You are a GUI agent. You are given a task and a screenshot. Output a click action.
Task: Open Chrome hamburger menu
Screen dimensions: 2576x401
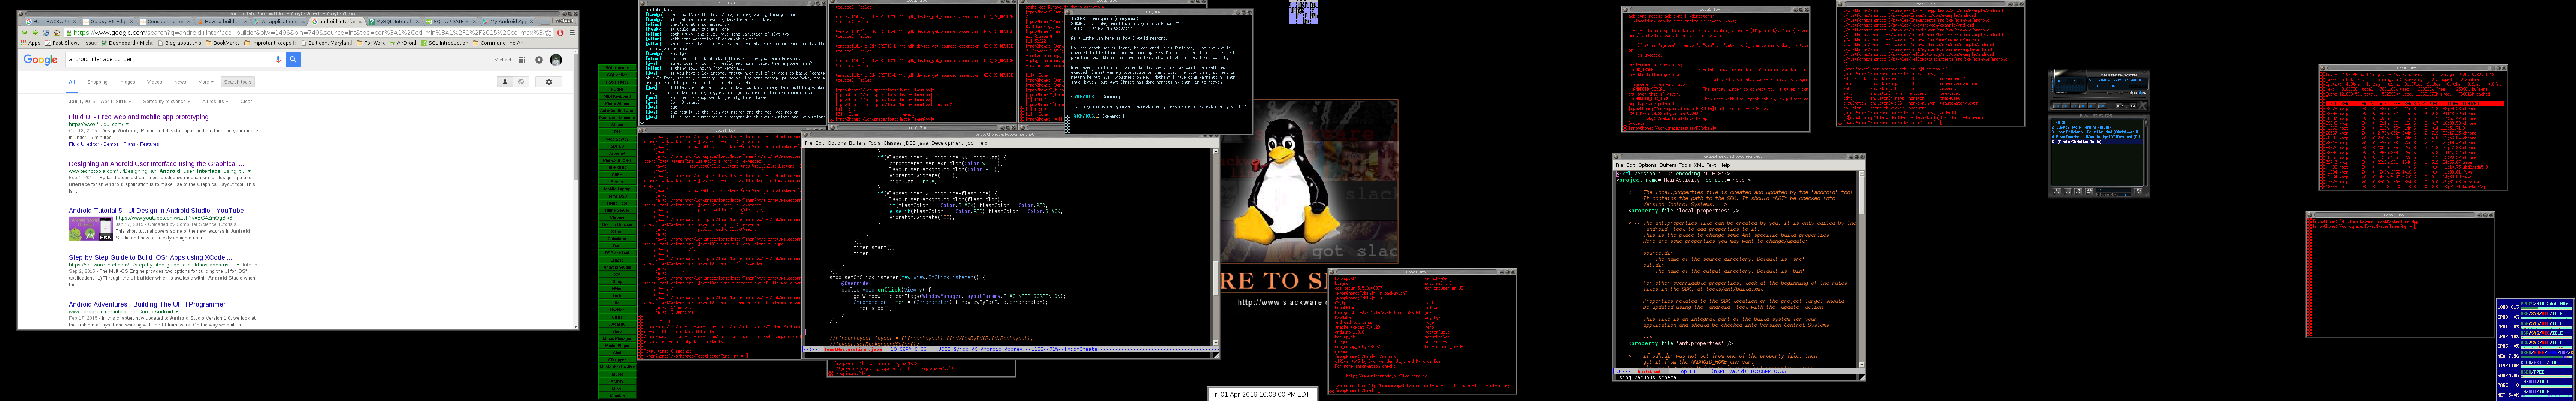(572, 33)
